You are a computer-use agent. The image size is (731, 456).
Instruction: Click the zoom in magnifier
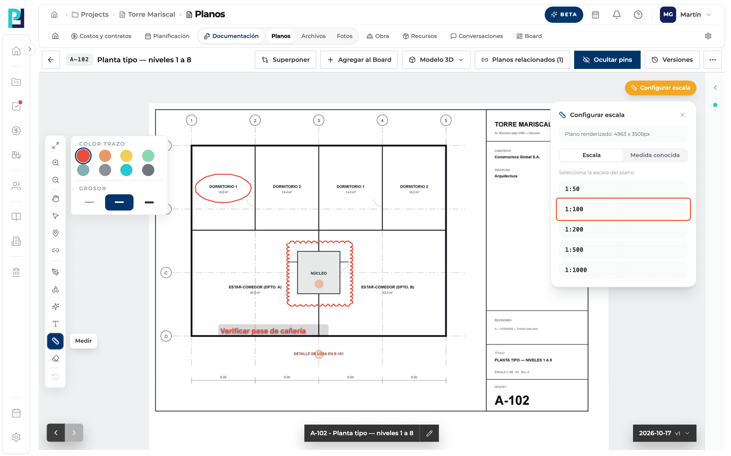(55, 163)
